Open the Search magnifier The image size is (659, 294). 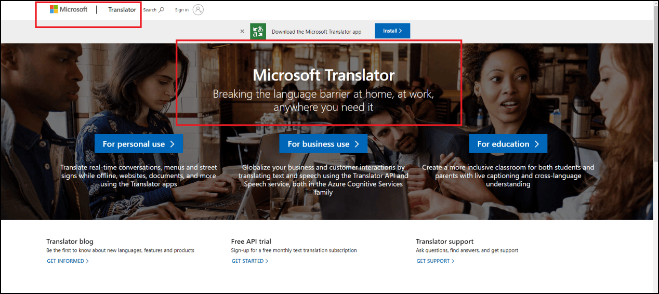161,9
